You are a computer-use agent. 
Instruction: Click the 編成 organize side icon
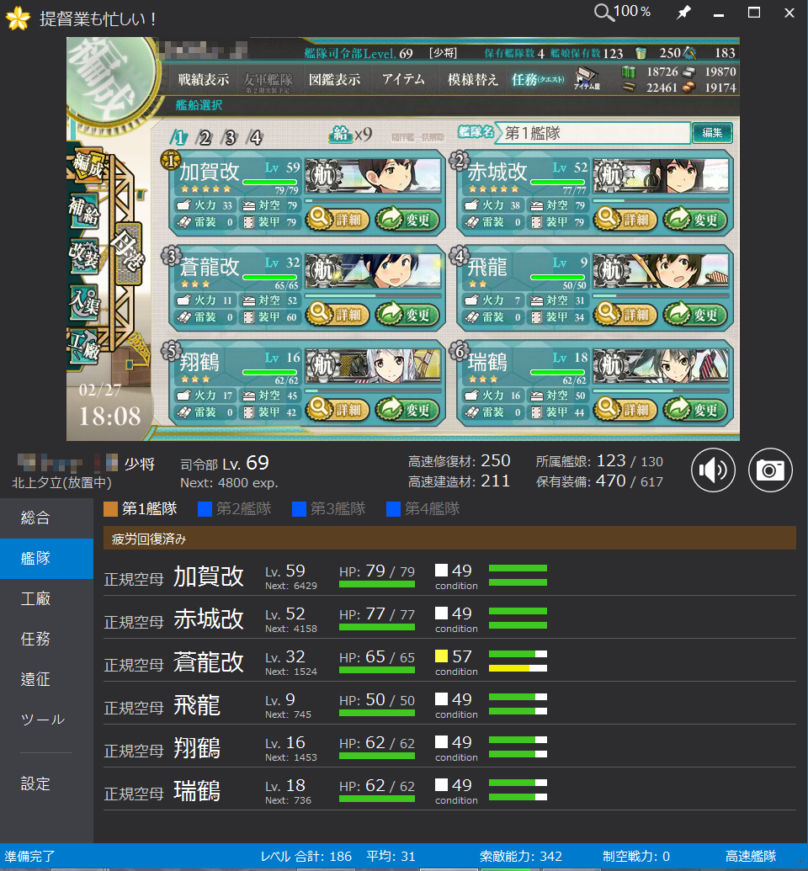pyautogui.click(x=88, y=164)
